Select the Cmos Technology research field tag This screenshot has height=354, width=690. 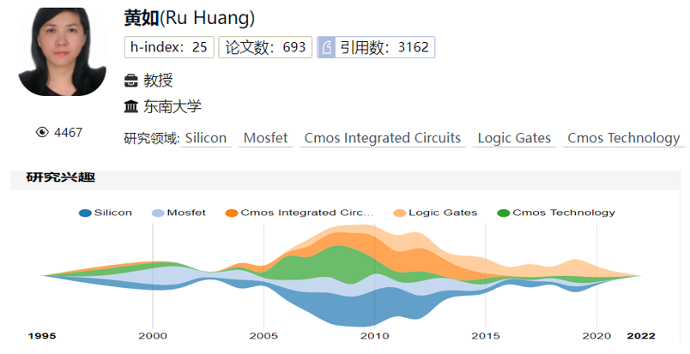click(623, 138)
